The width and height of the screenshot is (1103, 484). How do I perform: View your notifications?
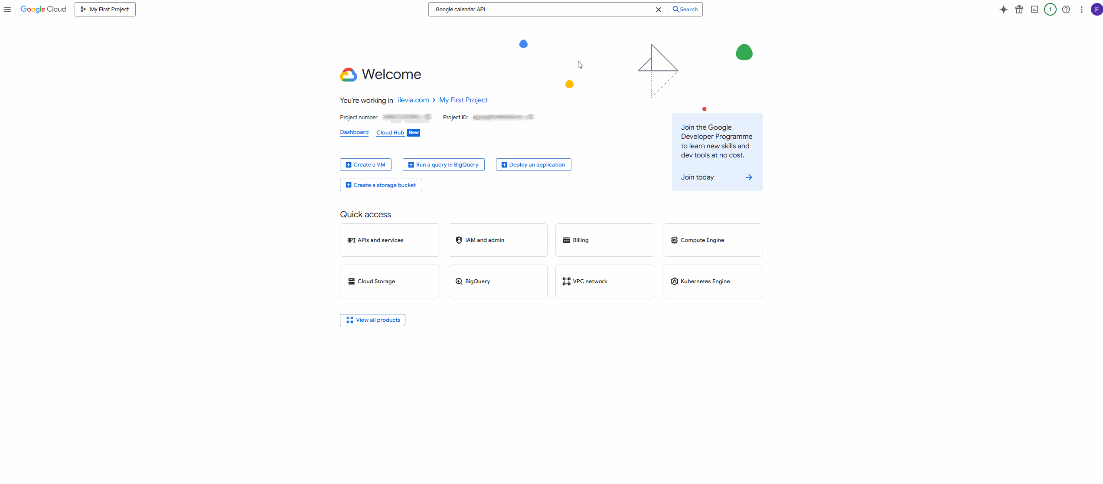(x=1050, y=9)
